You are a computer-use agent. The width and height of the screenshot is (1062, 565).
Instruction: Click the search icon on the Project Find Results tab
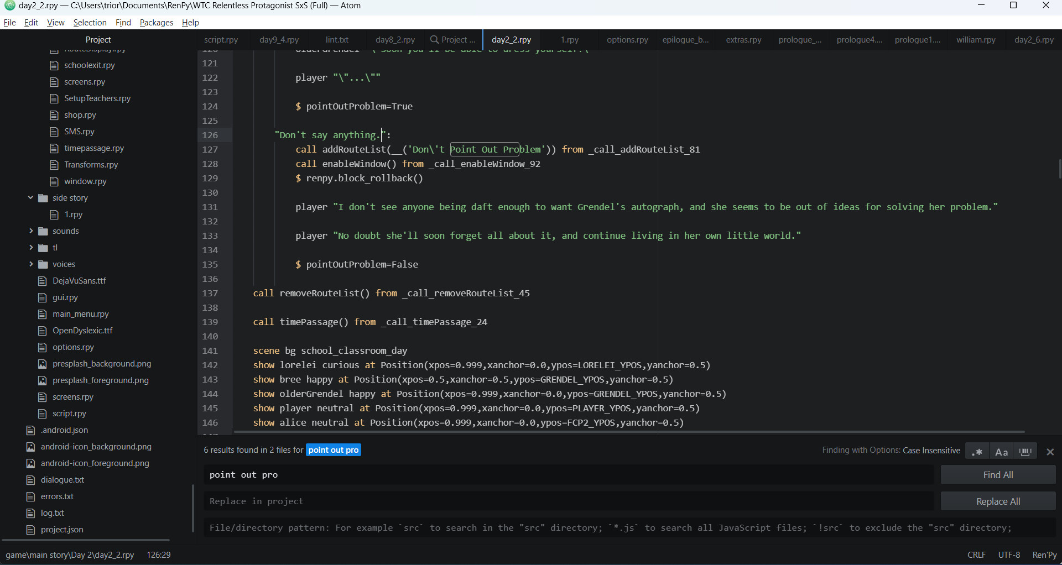436,39
